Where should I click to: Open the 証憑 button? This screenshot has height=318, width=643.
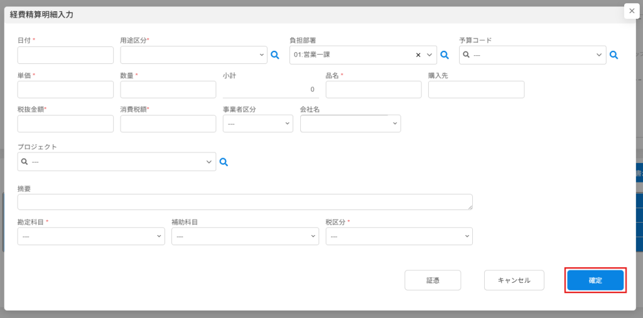click(433, 280)
